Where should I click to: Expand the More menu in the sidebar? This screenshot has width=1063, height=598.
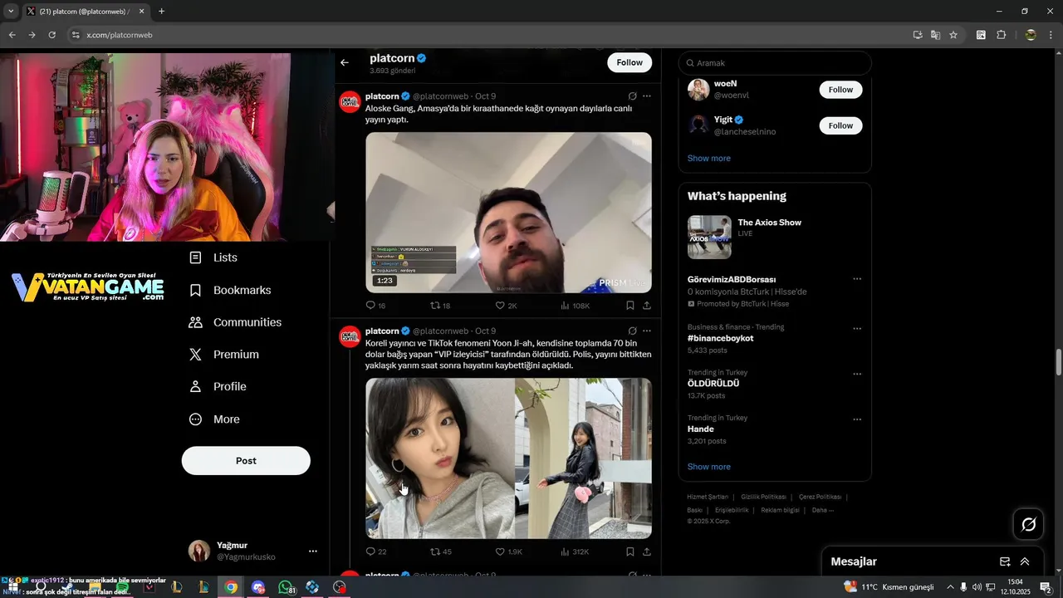(214, 419)
